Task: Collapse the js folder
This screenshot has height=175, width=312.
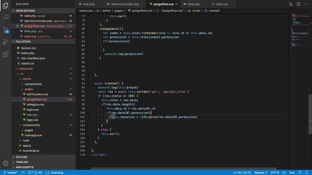Action: click(x=22, y=73)
